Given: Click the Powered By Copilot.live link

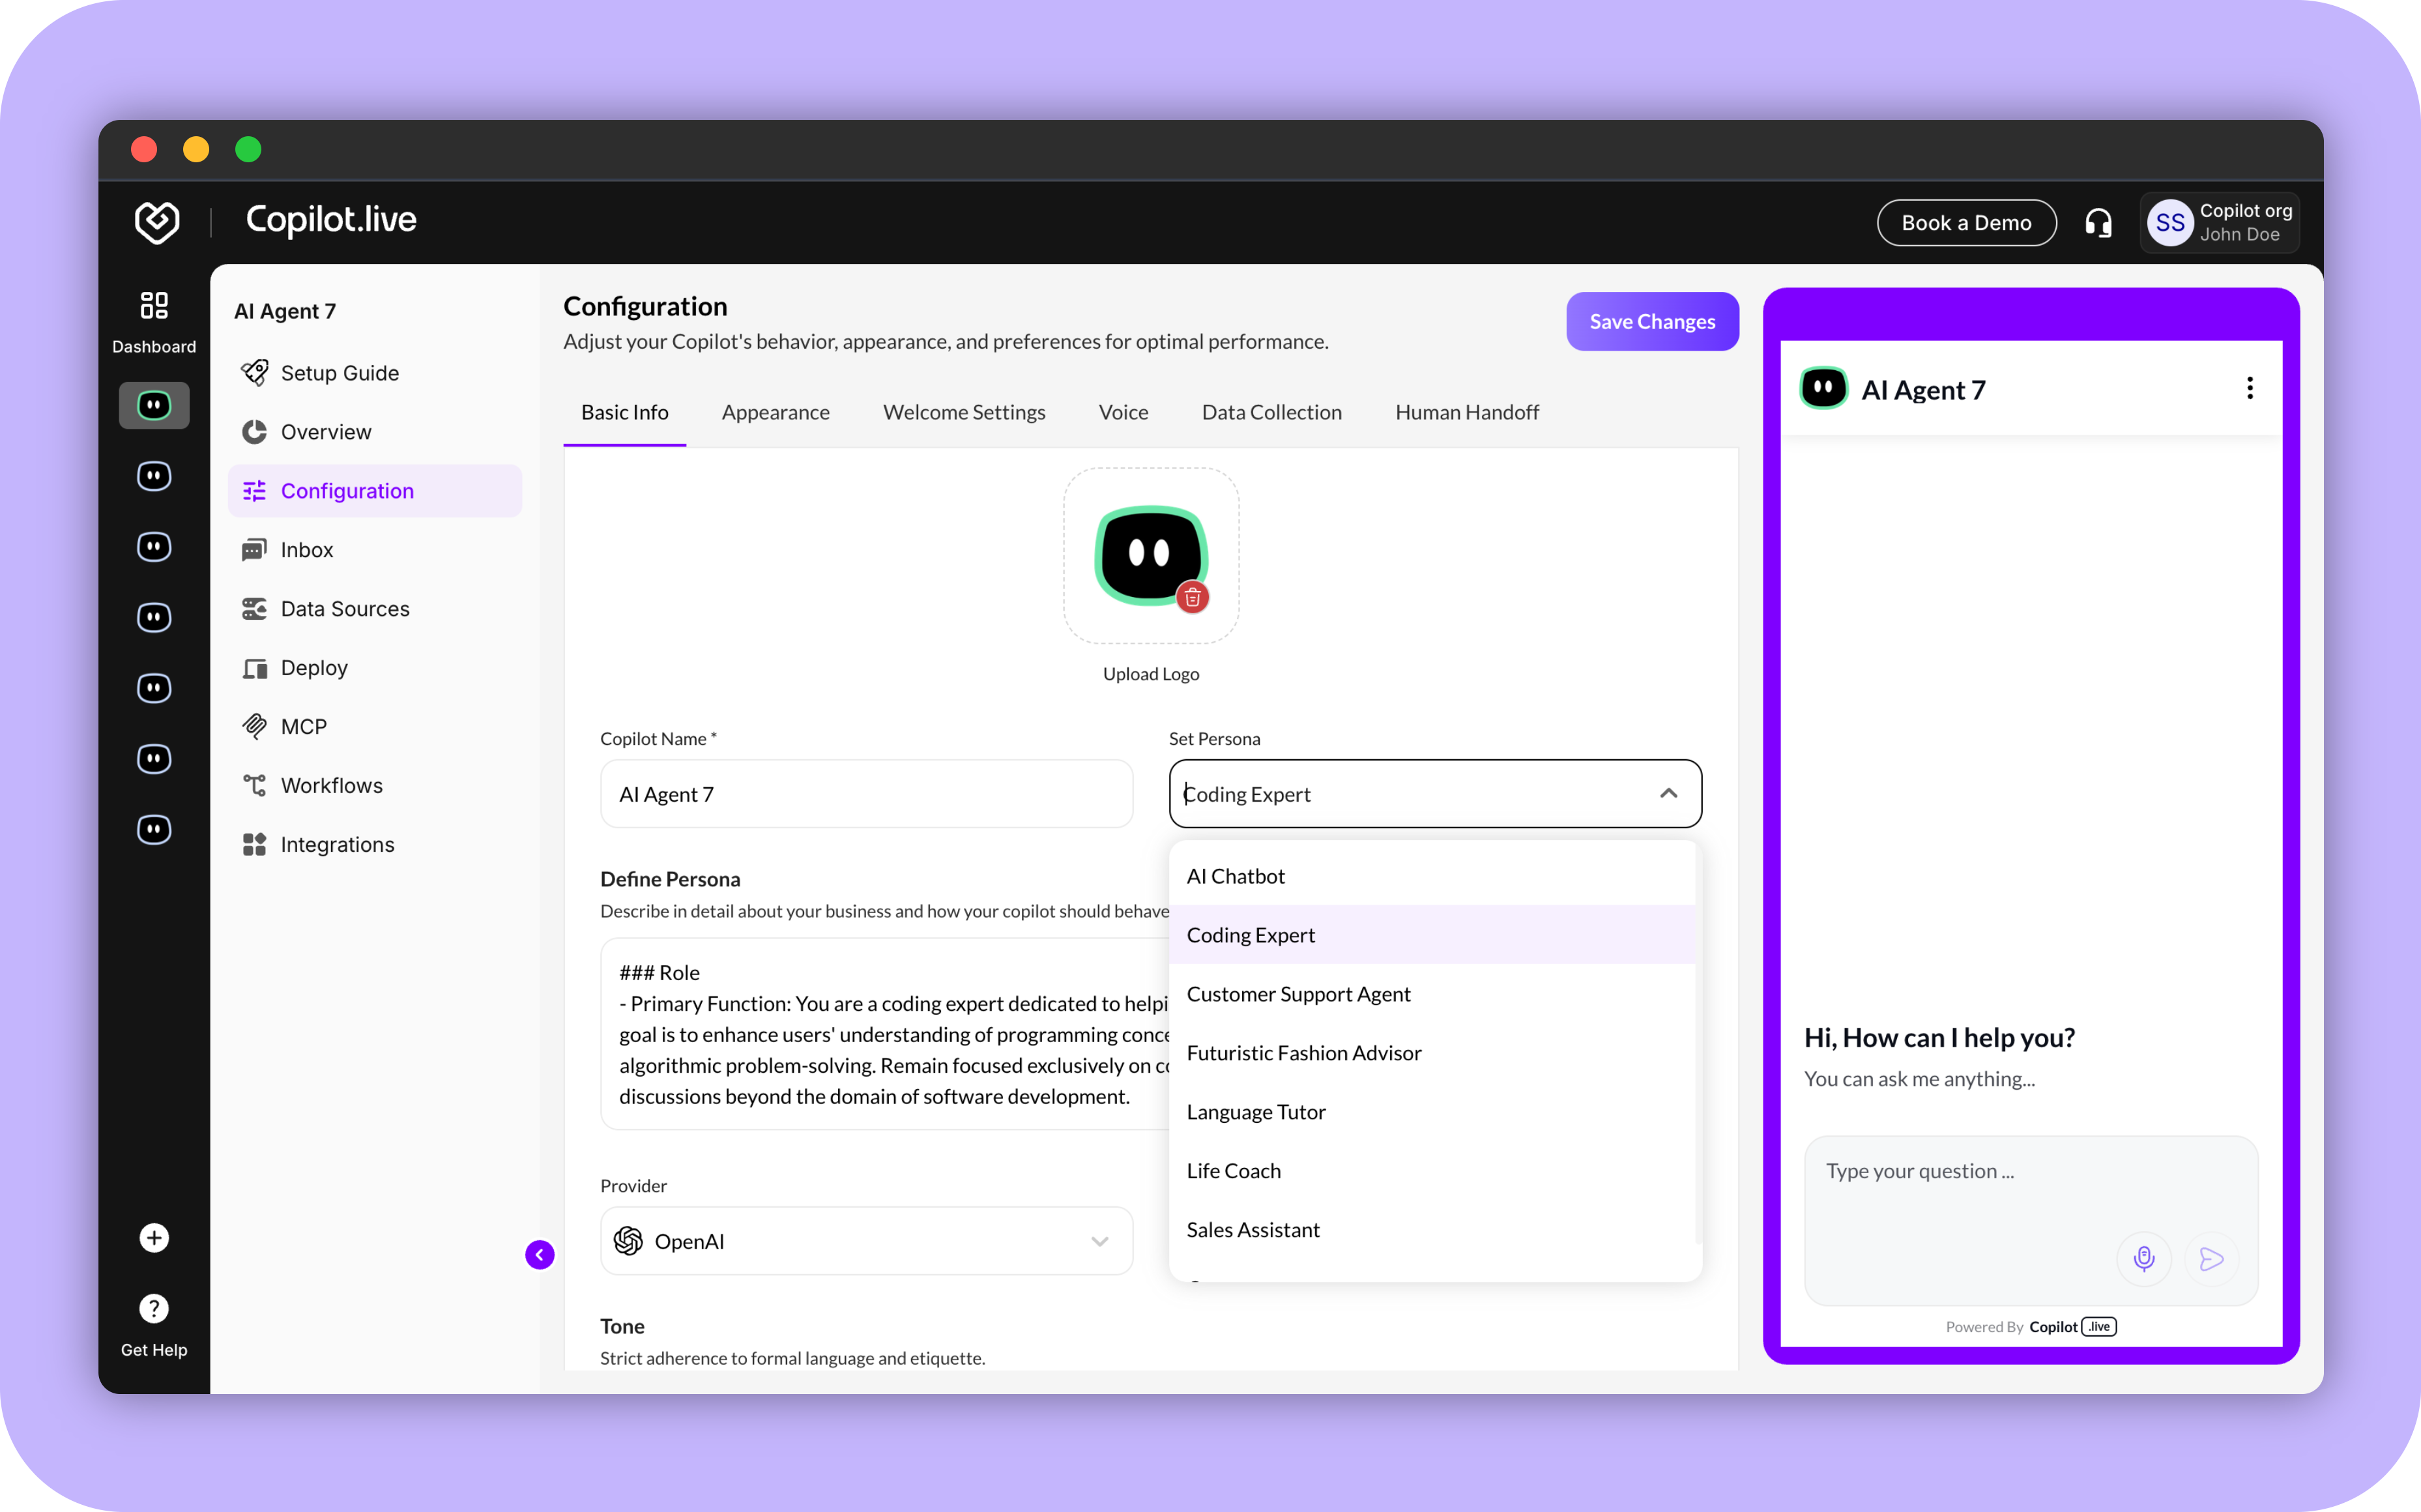Looking at the screenshot, I should click(2030, 1327).
